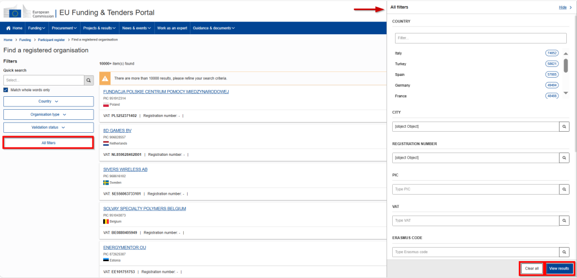The height and width of the screenshot is (278, 577).
Task: Open FUNDACJA POLSKIE CENTRUM POMOCY MIEDZYNARODOWEJ link
Action: 166,92
